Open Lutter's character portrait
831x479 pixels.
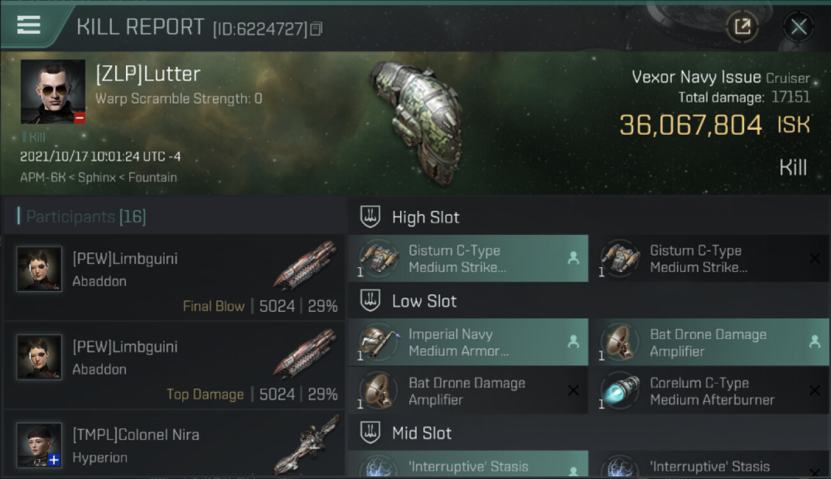52,91
